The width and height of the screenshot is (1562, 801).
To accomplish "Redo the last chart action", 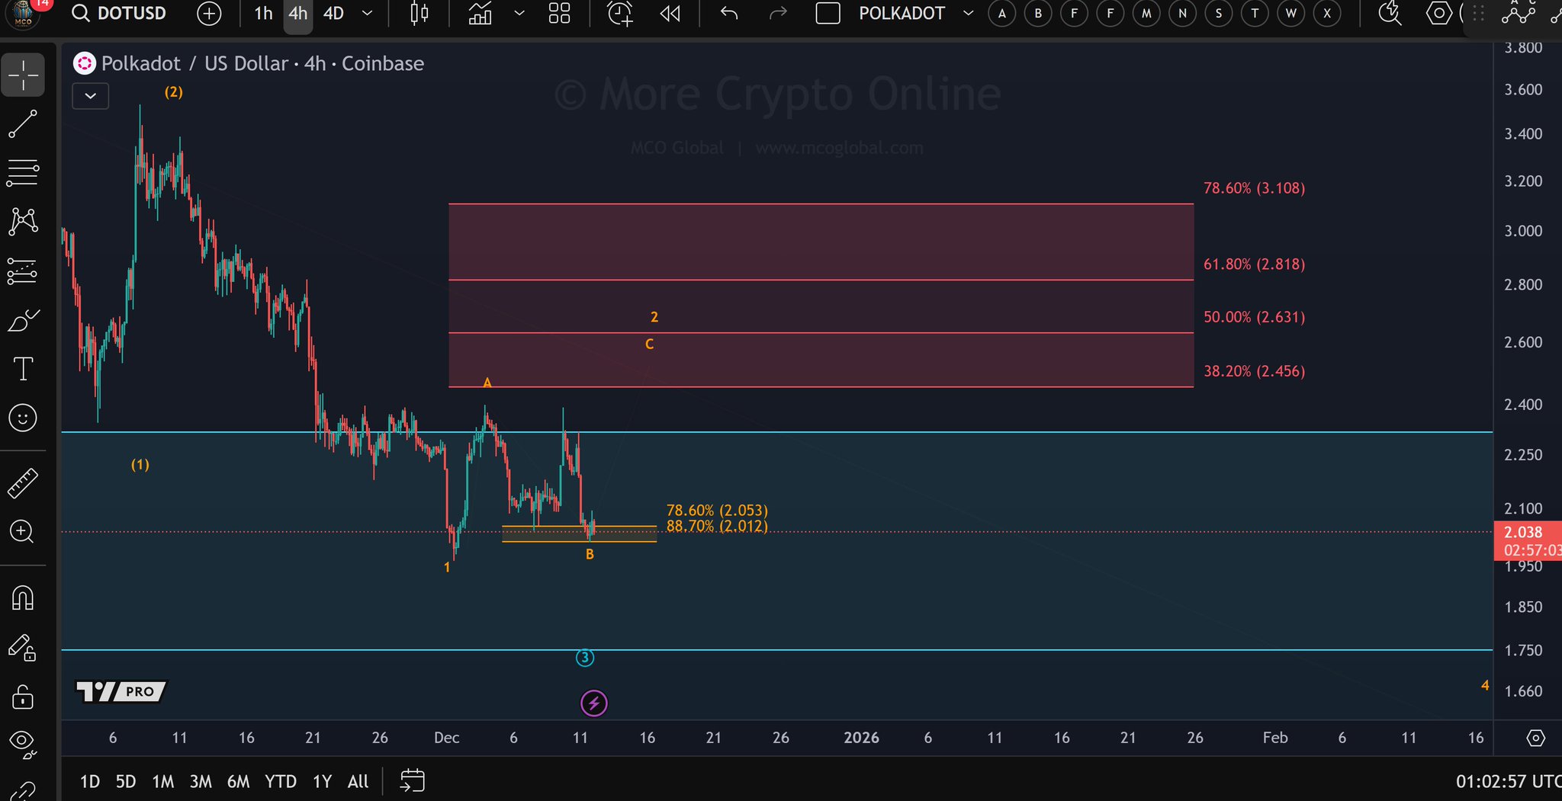I will [778, 14].
